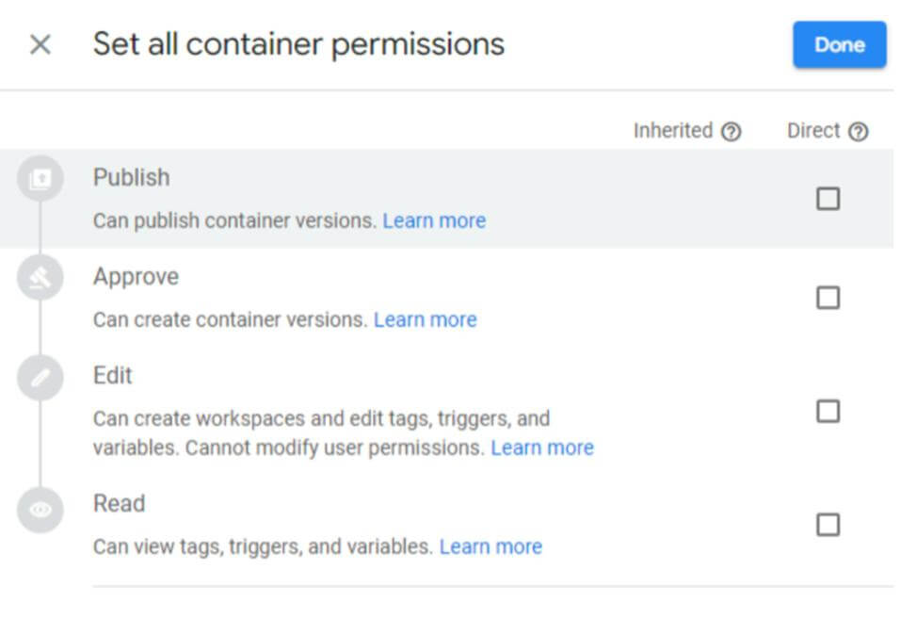Click the Publish permission icon

[40, 179]
